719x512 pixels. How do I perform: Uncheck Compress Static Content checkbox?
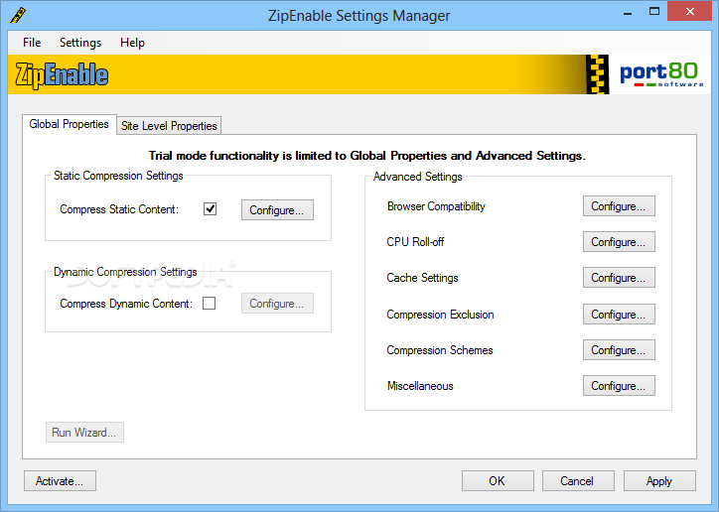coord(210,208)
